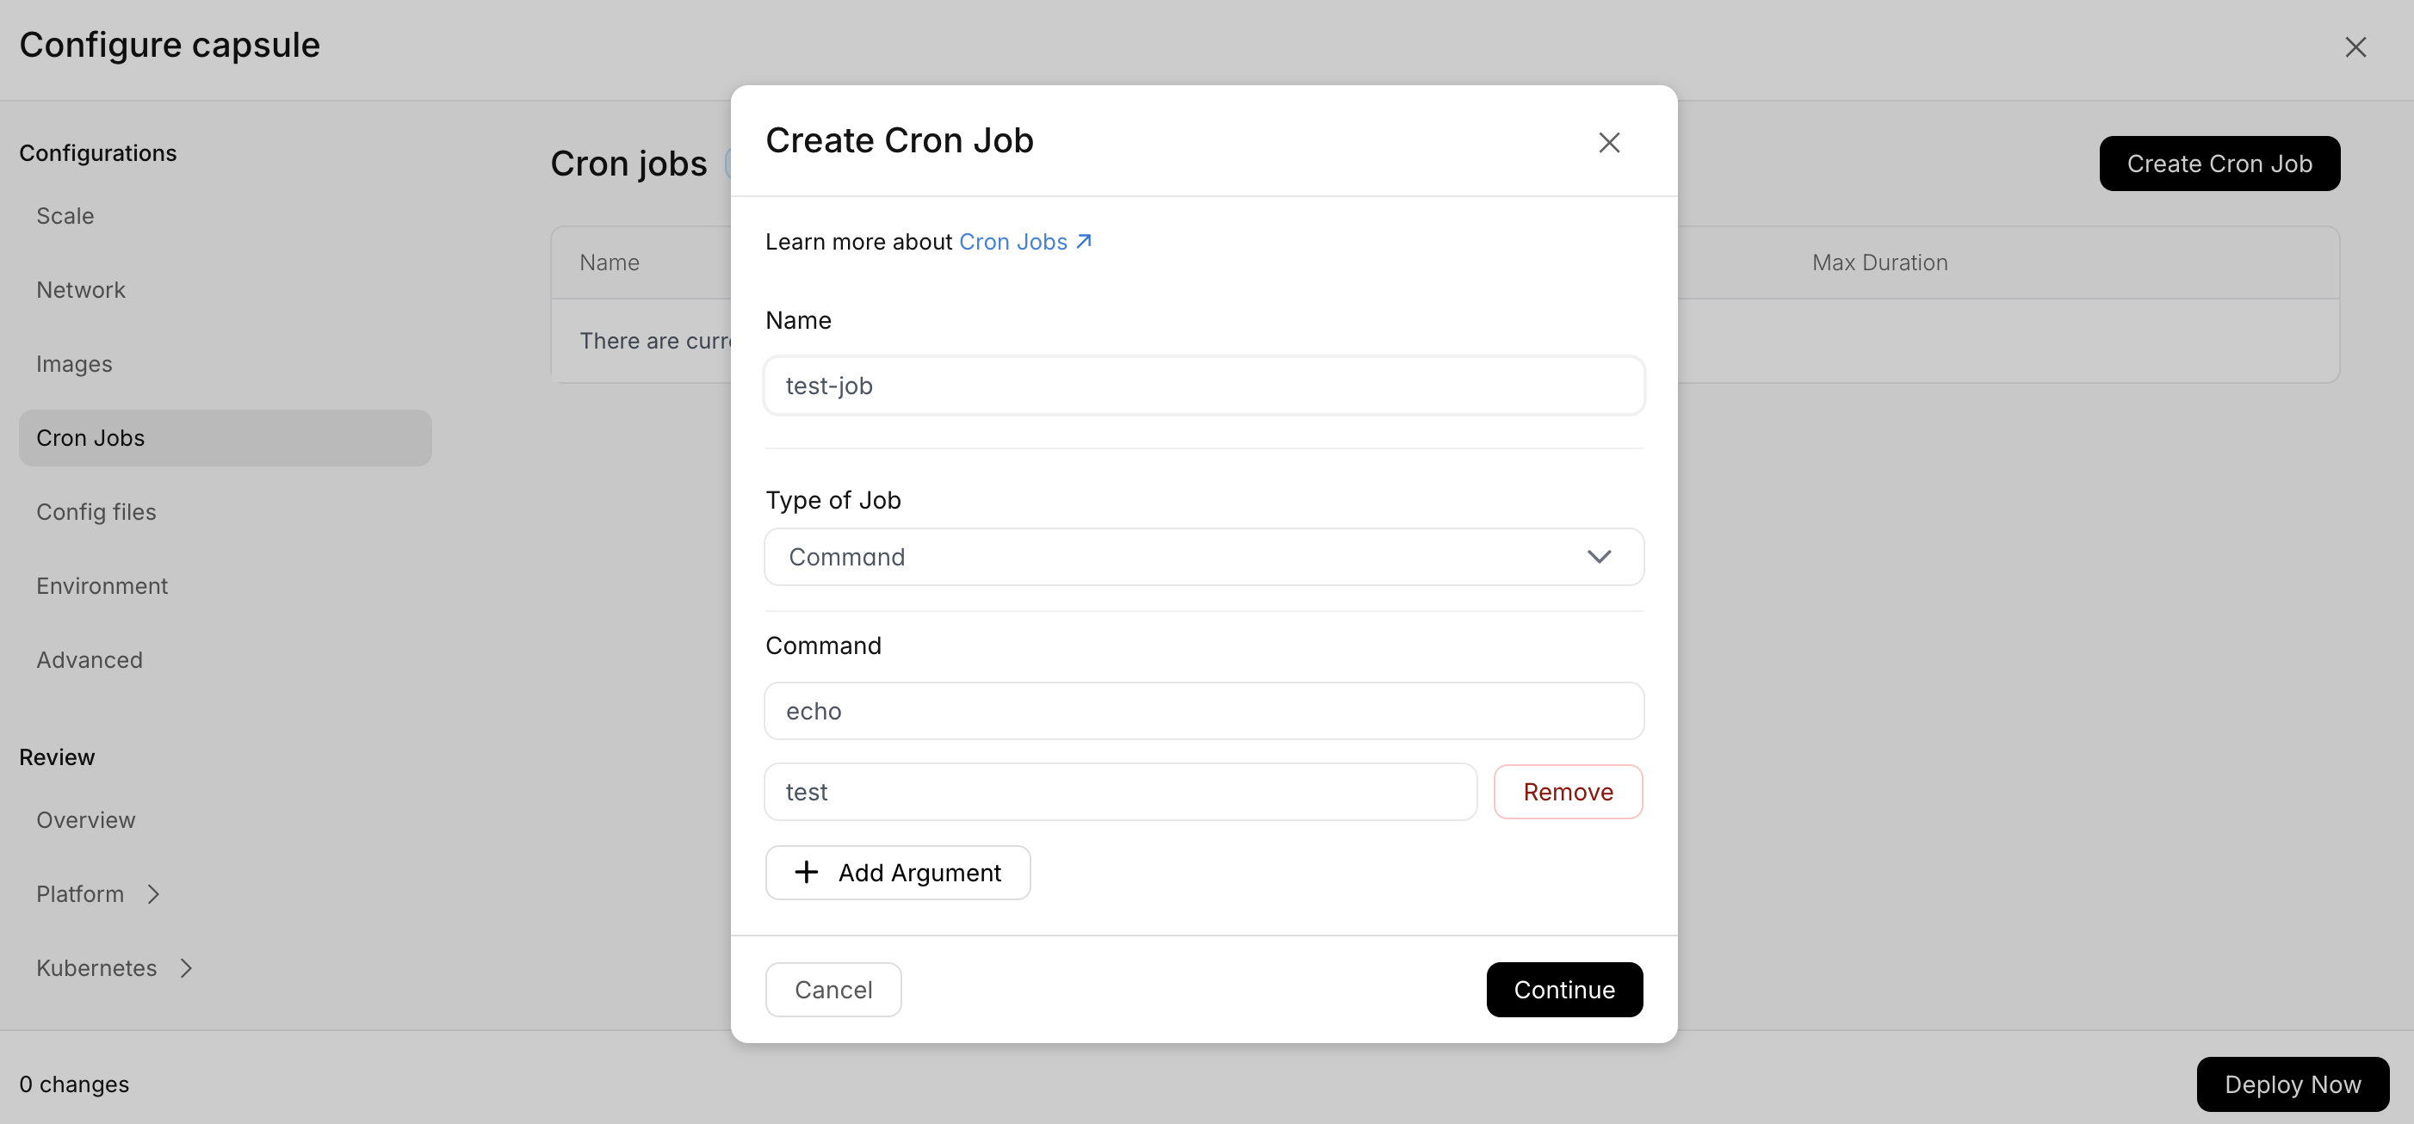Focus the Name input field
Viewport: 2414px width, 1124px height.
[x=1204, y=386]
